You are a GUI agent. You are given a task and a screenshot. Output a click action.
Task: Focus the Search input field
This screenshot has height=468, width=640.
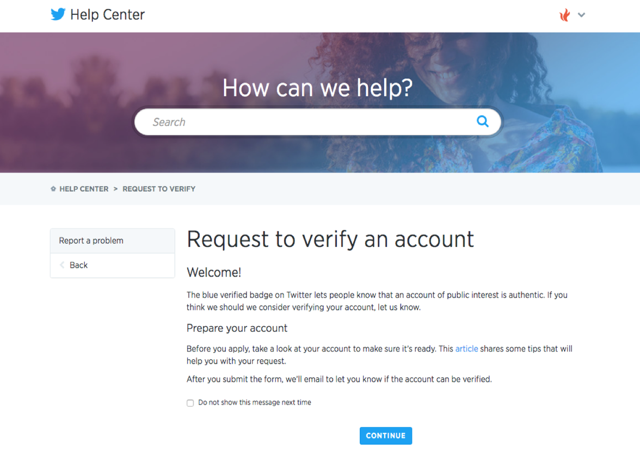305,122
